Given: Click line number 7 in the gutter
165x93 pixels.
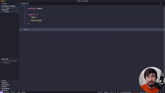Looking at the screenshot, I should [x=25, y=26].
